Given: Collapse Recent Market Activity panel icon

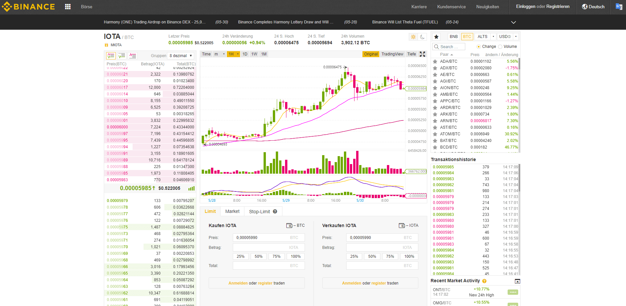Looking at the screenshot, I should [518, 281].
